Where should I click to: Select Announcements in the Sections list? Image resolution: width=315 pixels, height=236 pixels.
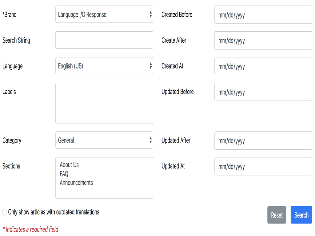(x=76, y=183)
